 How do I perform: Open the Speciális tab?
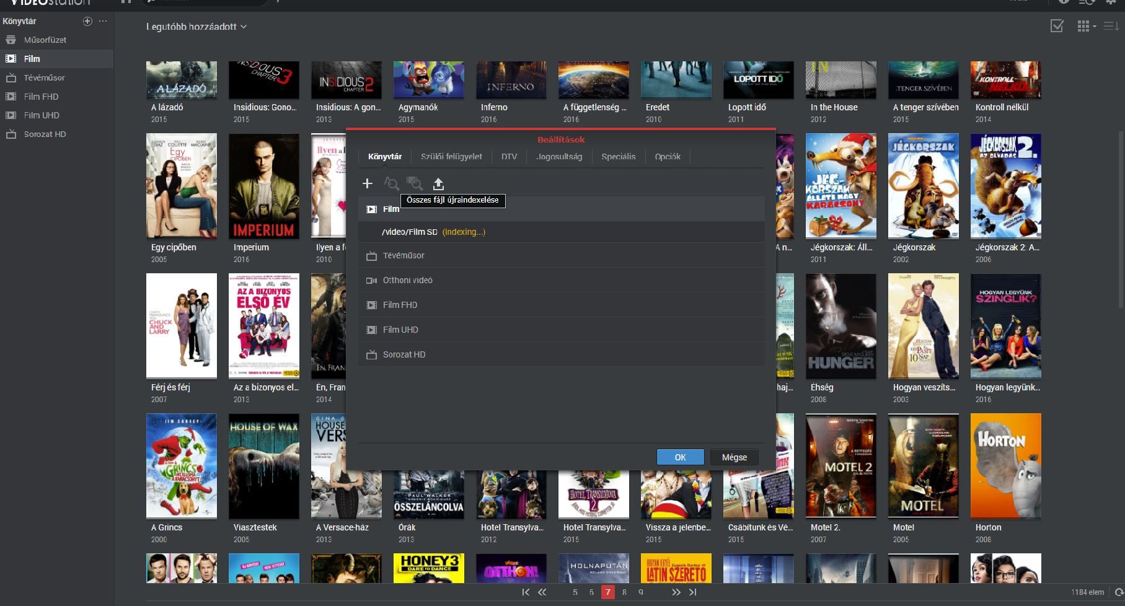[618, 157]
